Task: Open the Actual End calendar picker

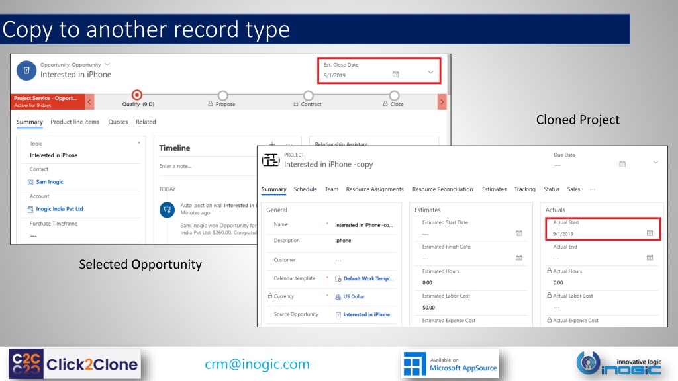Action: (650, 257)
